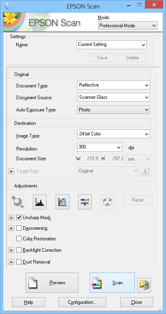Open File Save Settings folder icon

144,285
